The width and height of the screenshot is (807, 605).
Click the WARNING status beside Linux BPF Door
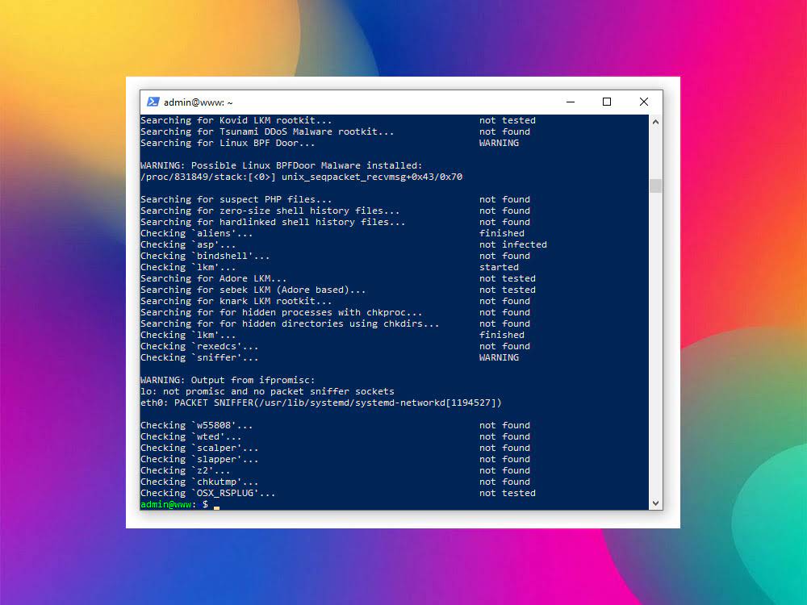[499, 143]
